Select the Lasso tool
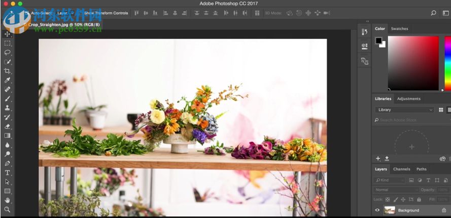 (x=7, y=53)
